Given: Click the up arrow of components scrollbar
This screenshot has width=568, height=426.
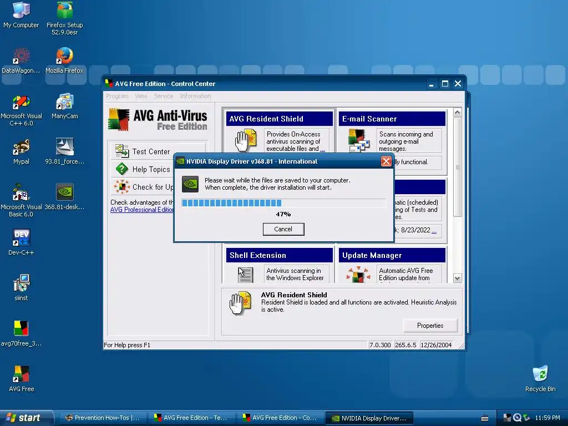Looking at the screenshot, I should (457, 113).
